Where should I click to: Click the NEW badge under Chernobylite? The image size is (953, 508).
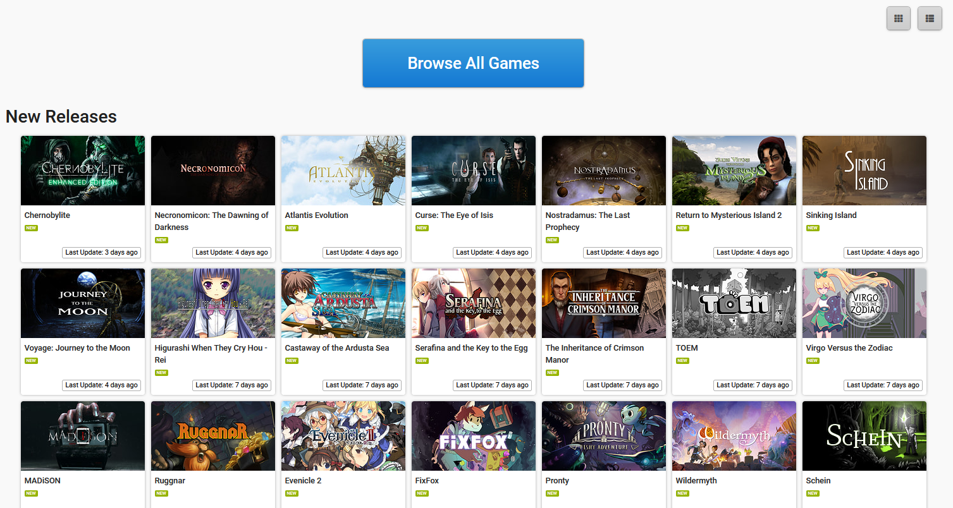(31, 228)
